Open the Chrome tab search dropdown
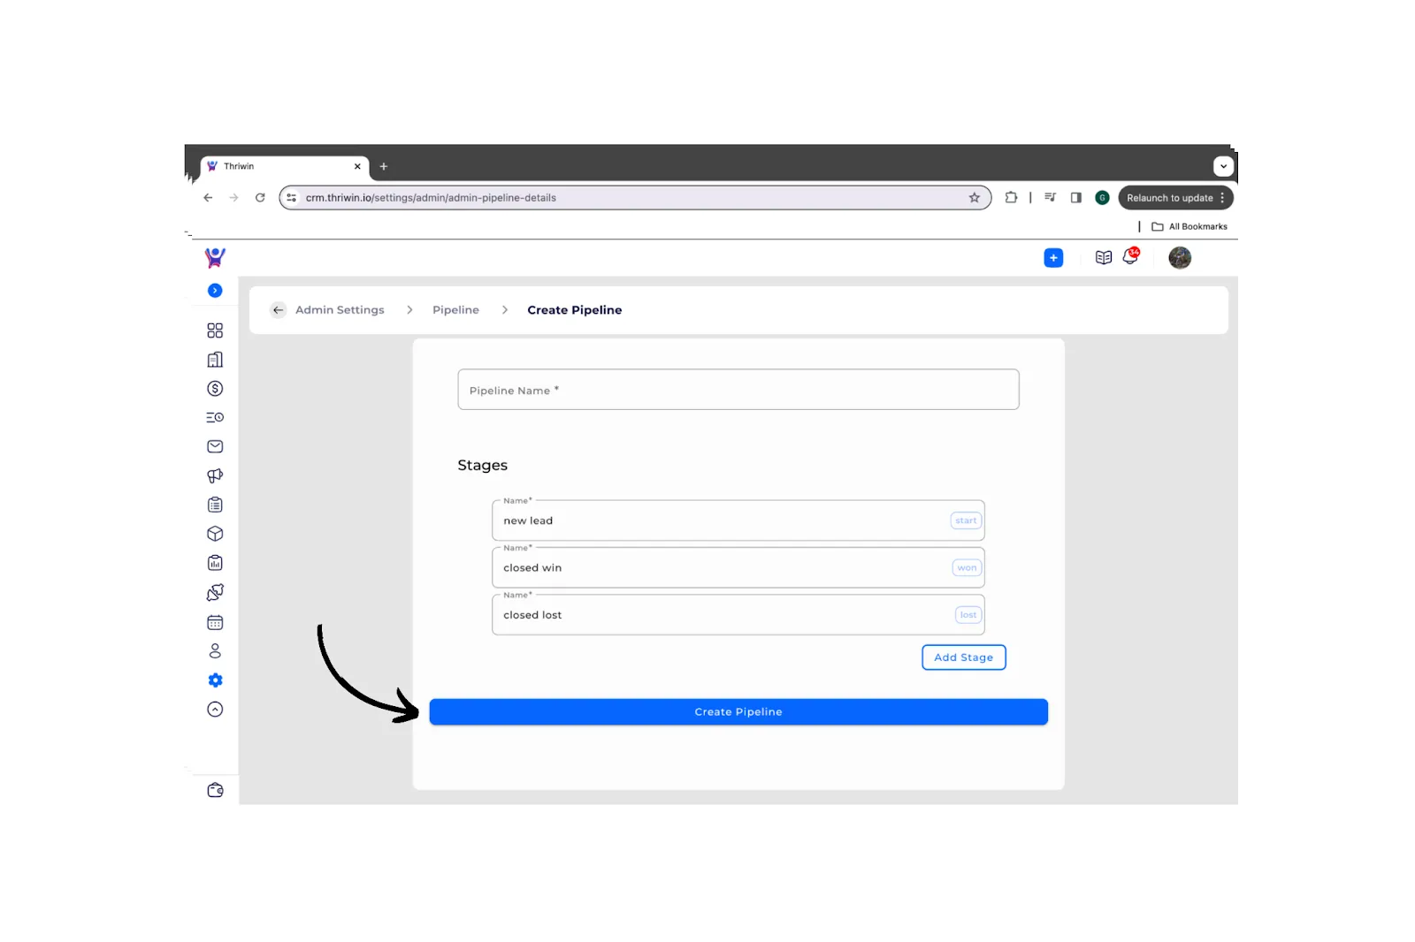This screenshot has height=942, width=1415. [1223, 166]
